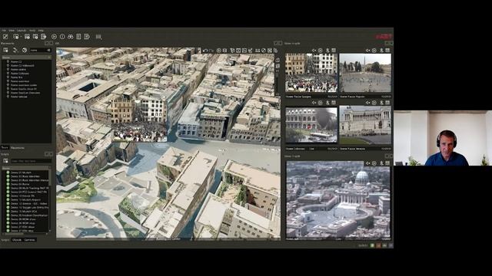Click the last icon in map toolbar
The width and height of the screenshot is (492, 276).
[x=275, y=51]
